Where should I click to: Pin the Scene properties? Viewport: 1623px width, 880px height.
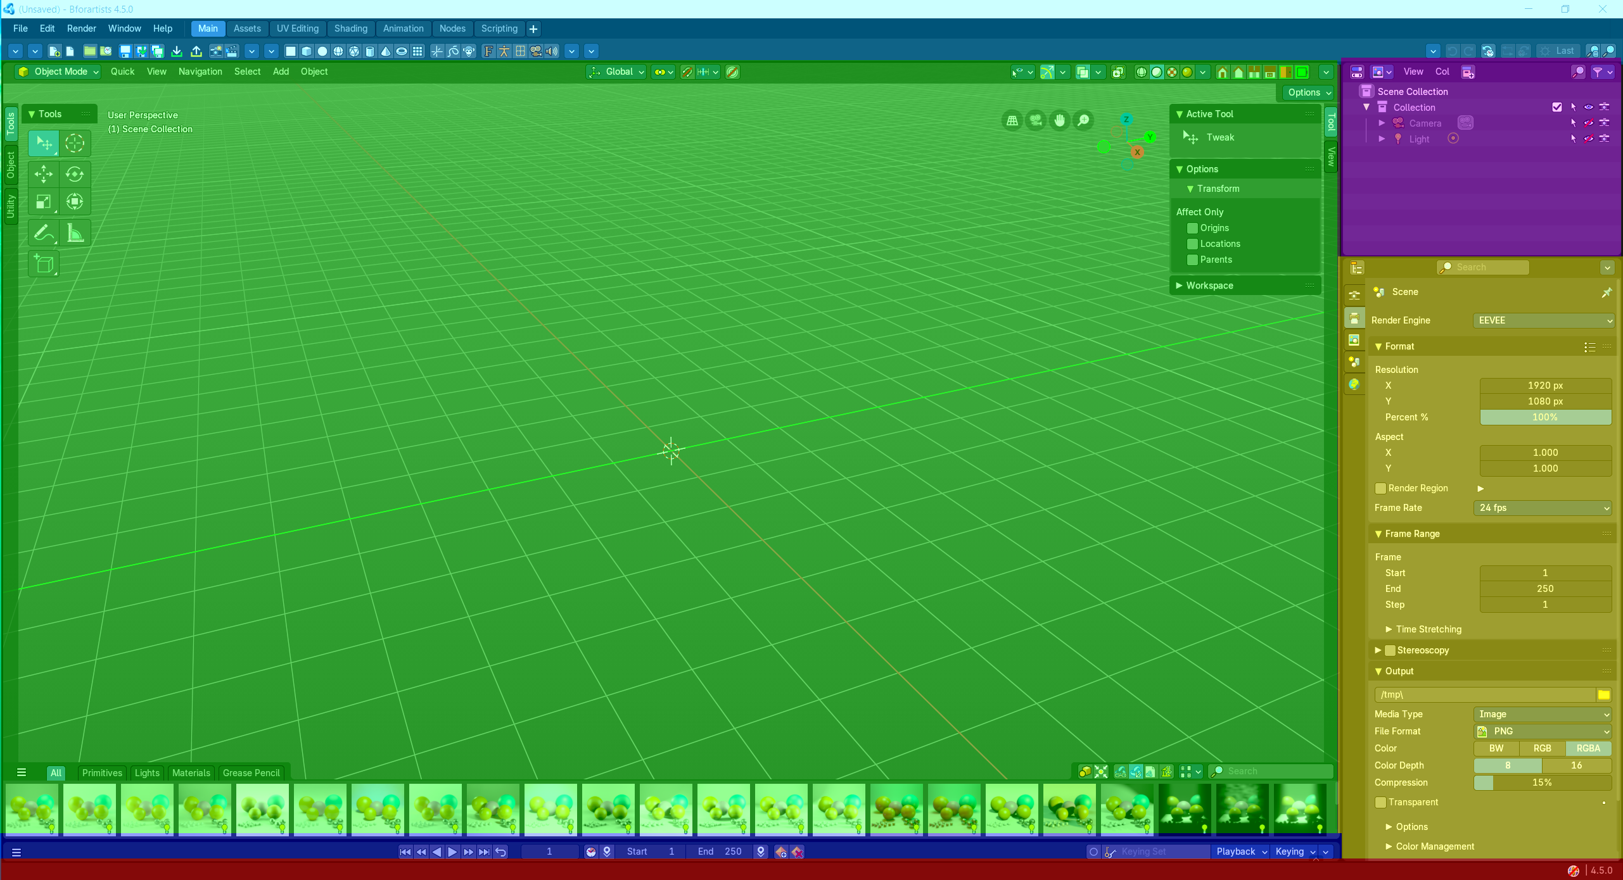pos(1607,292)
